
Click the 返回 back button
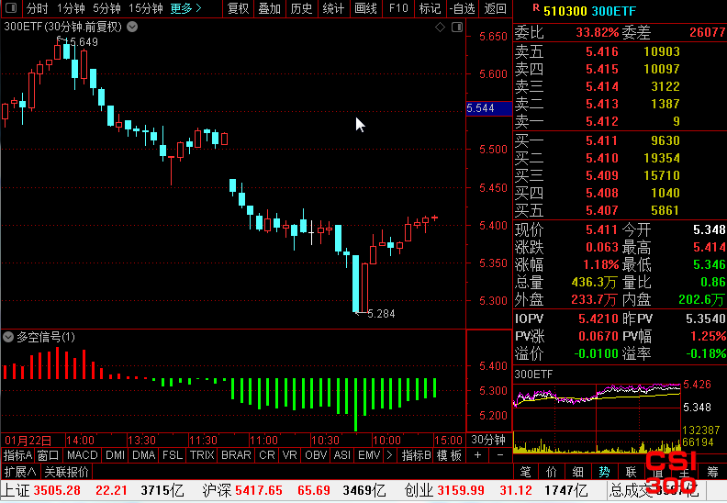click(495, 8)
